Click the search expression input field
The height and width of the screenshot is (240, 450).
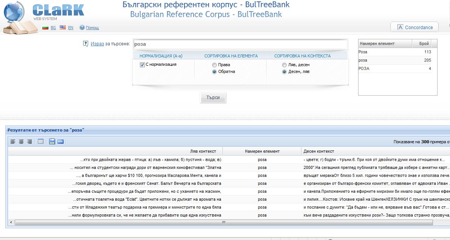click(240, 44)
